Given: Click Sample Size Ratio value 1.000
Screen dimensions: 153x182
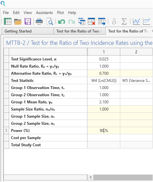Looking at the screenshot, I should 104,109.
